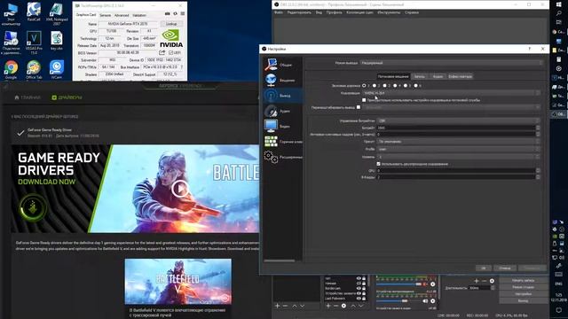Image resolution: width=568 pixels, height=319 pixels.
Task: Toggle enforce streaming service encoder settings checkbox
Action: click(x=364, y=100)
